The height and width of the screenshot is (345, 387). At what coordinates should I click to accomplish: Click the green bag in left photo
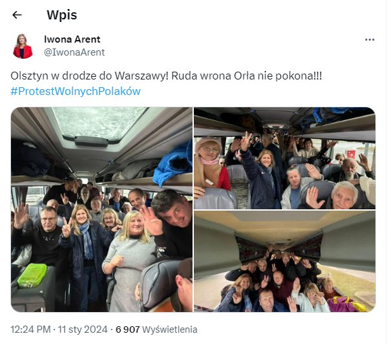pyautogui.click(x=32, y=275)
